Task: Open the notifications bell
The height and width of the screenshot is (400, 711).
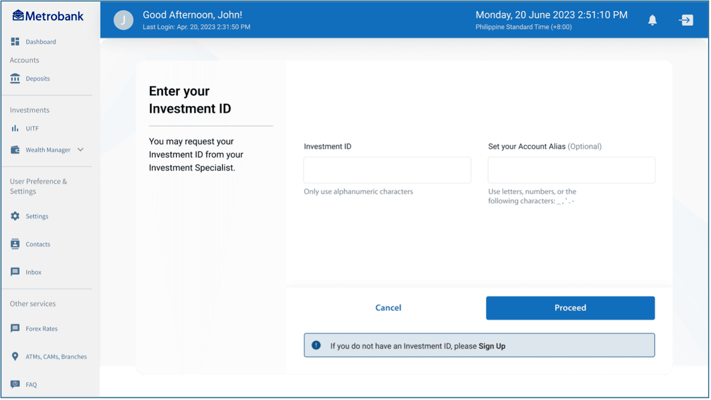Action: 652,20
